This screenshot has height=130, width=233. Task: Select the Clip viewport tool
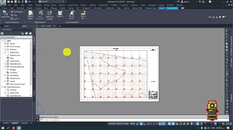point(14,15)
